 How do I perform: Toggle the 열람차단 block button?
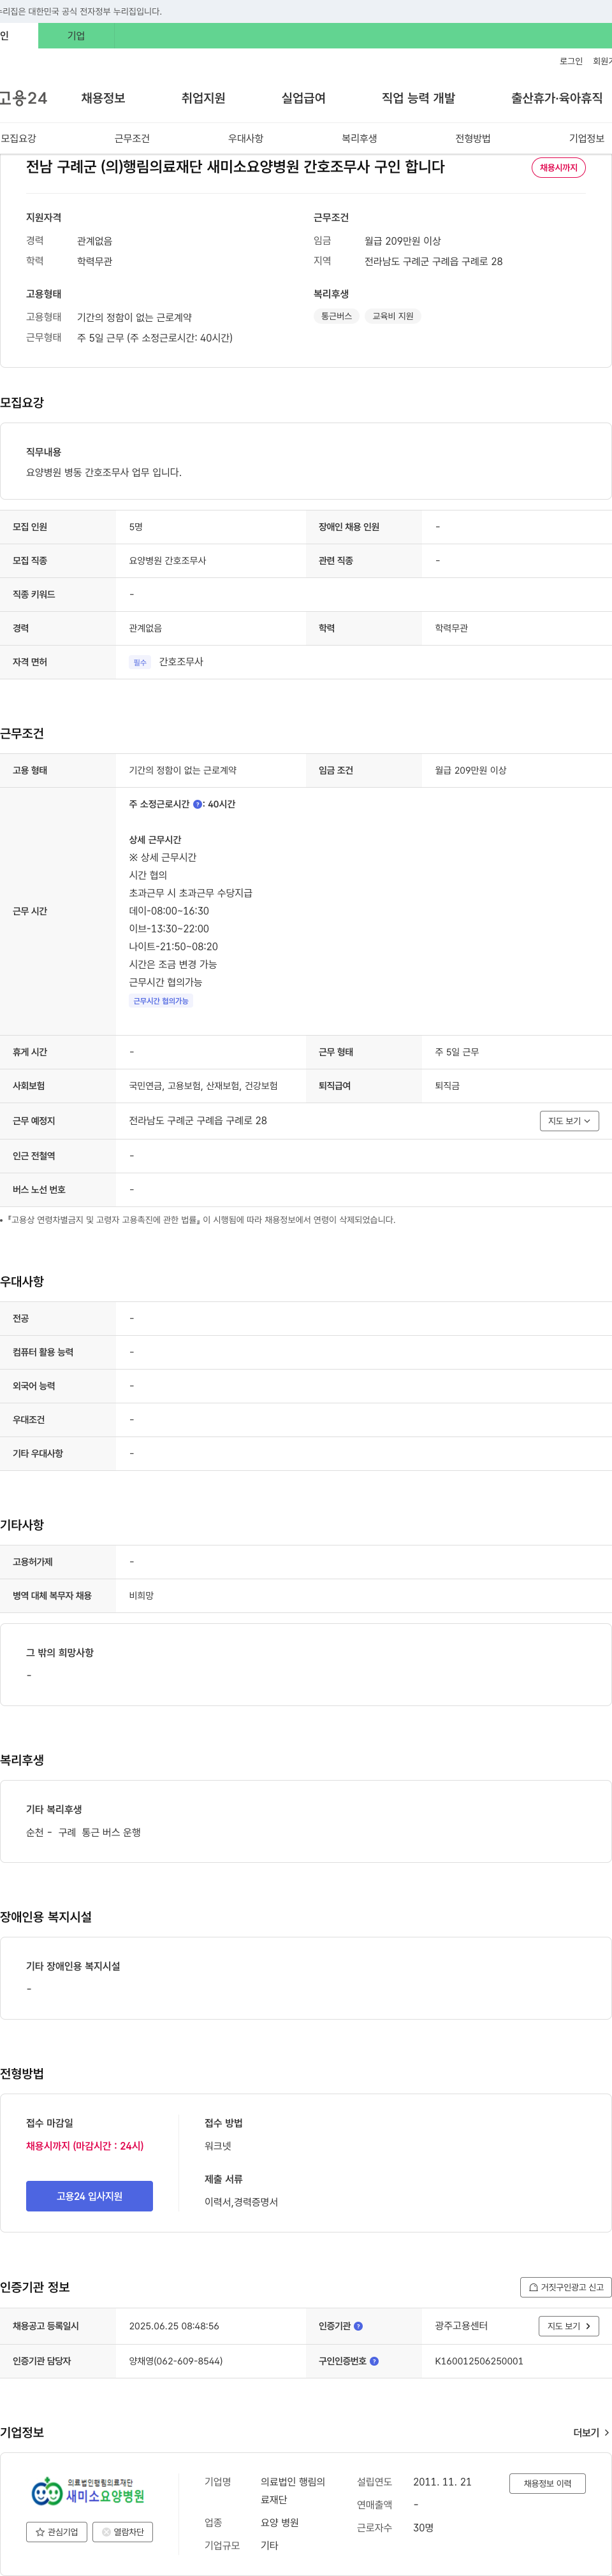(x=122, y=2532)
